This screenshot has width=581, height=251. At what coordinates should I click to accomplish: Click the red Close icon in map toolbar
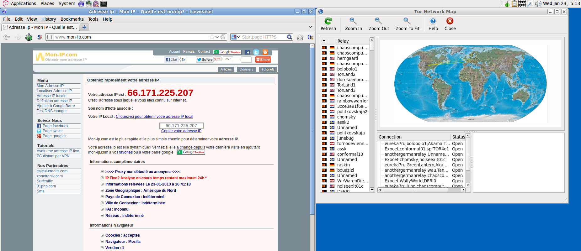[x=450, y=21]
